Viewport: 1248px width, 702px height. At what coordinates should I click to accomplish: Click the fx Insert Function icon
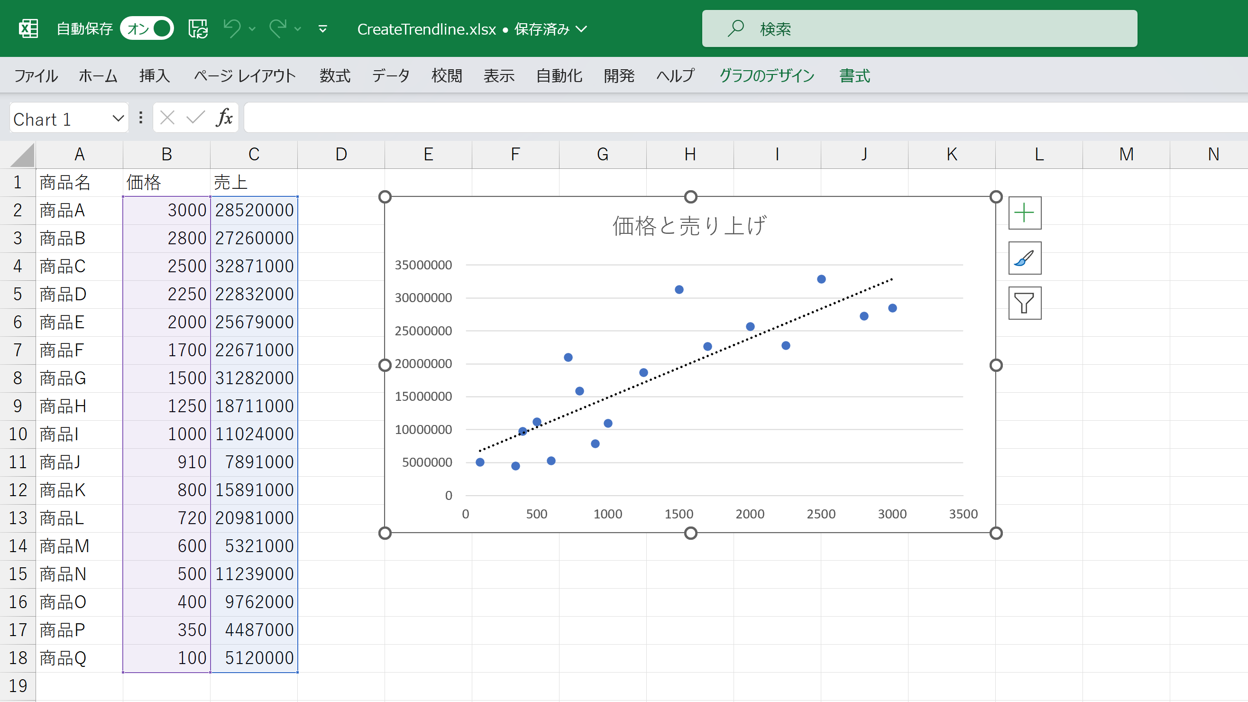coord(224,118)
